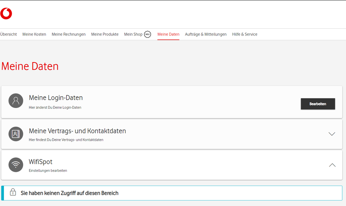This screenshot has width=346, height=206.
Task: Click the padlock icon in access notice
Action: [x=13, y=192]
